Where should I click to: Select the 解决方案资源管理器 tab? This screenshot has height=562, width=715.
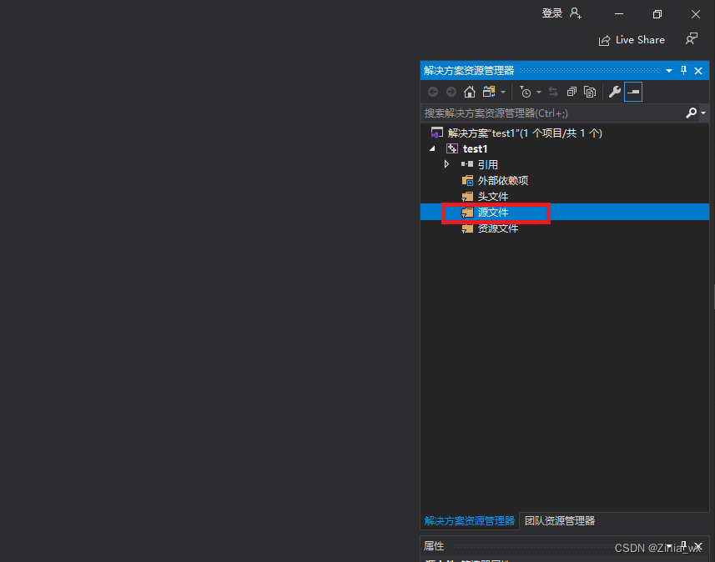(x=468, y=520)
